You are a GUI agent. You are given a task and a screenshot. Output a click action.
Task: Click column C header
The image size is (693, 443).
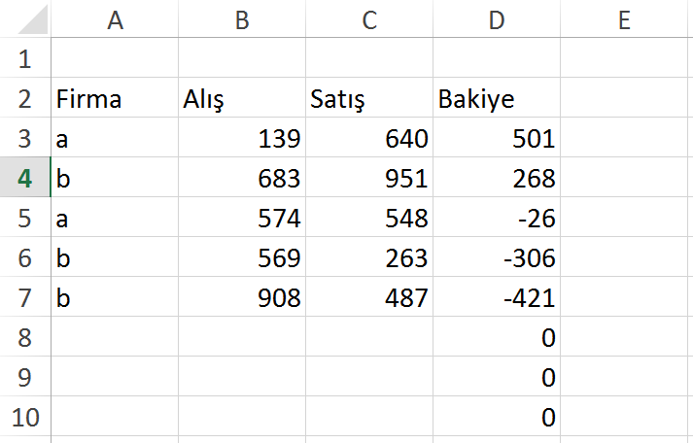pyautogui.click(x=368, y=19)
